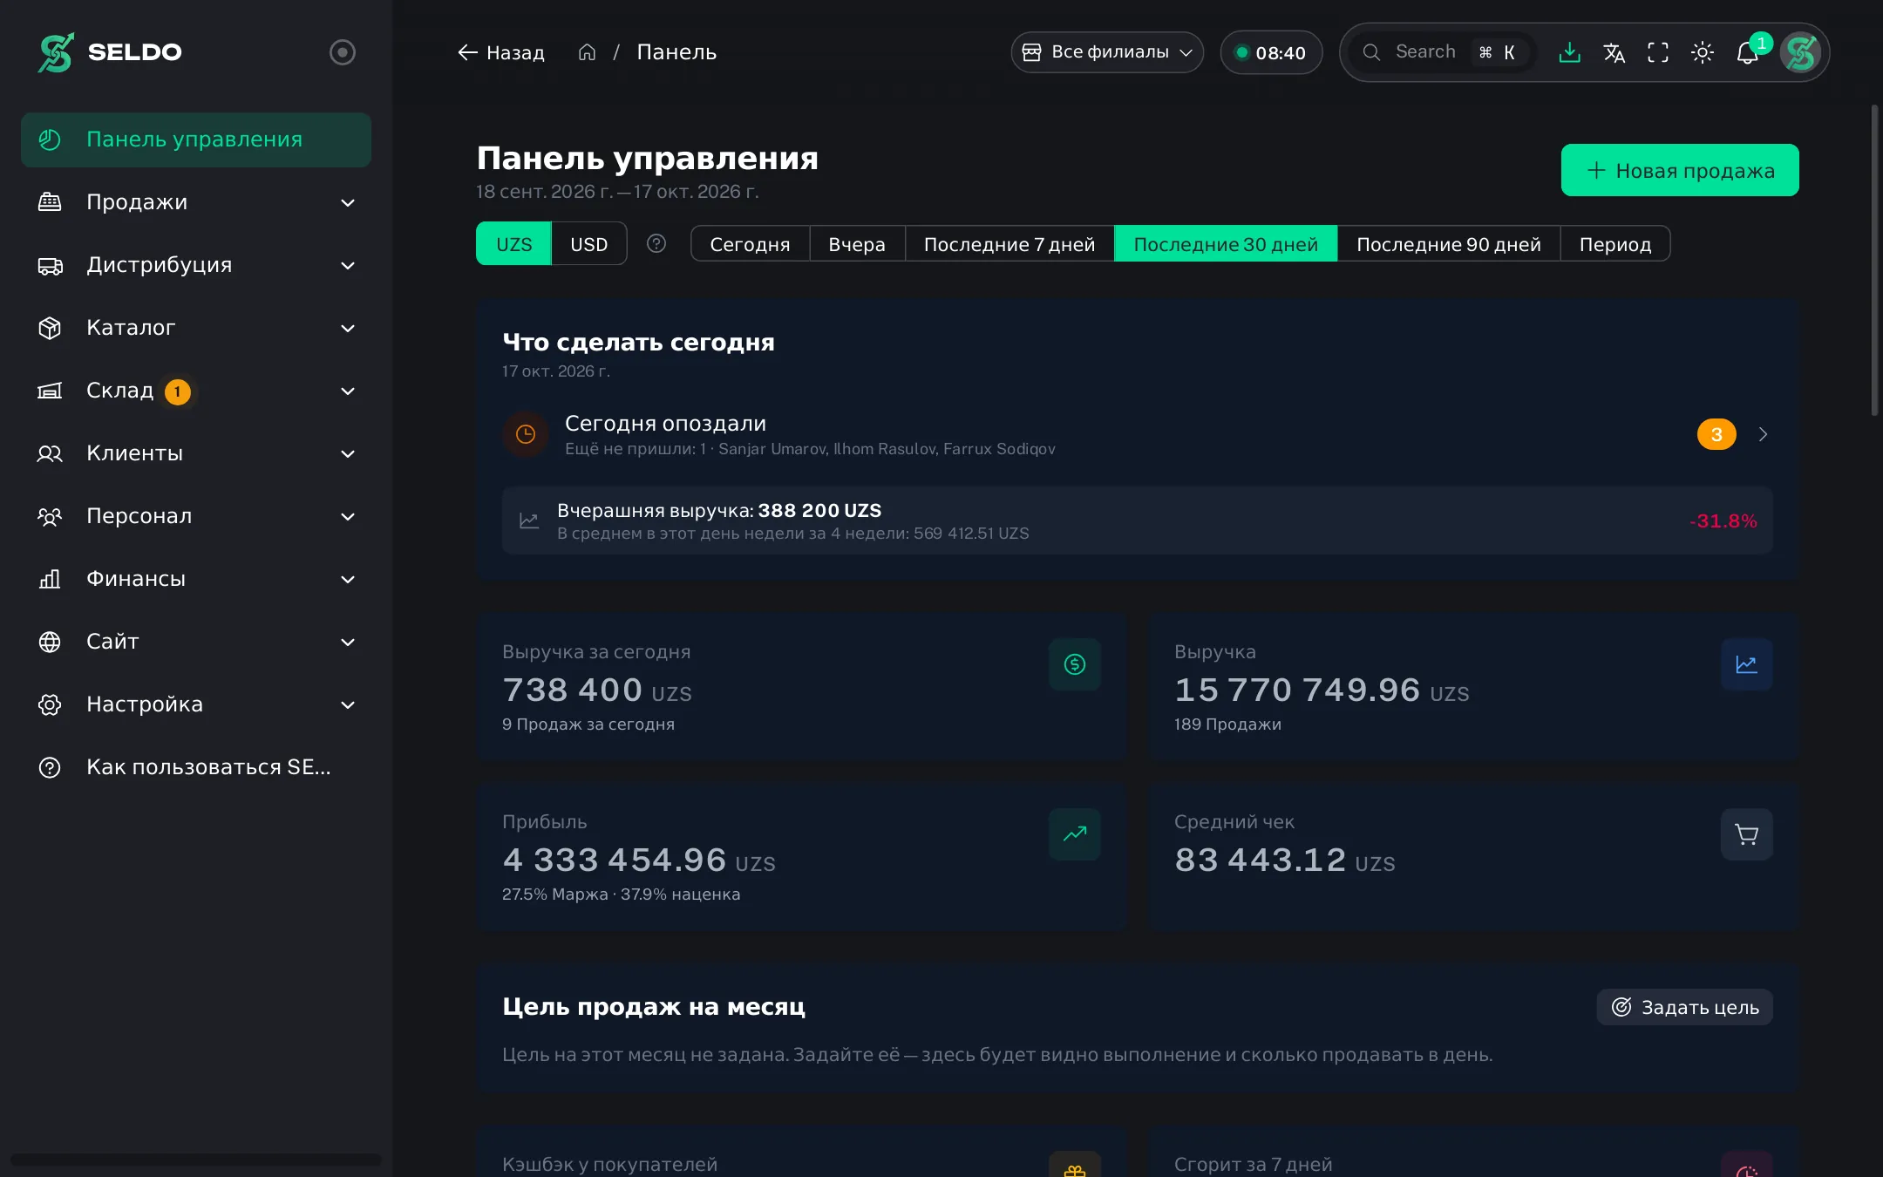This screenshot has height=1177, width=1883.
Task: Click the Search input field
Action: coord(1442,52)
